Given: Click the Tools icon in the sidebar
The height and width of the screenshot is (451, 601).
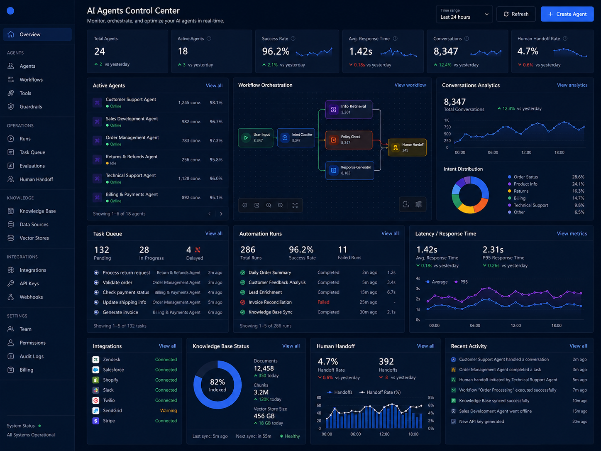Looking at the screenshot, I should point(11,93).
